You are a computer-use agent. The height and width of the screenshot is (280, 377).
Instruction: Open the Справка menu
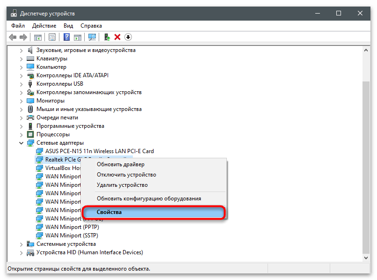[91, 26]
